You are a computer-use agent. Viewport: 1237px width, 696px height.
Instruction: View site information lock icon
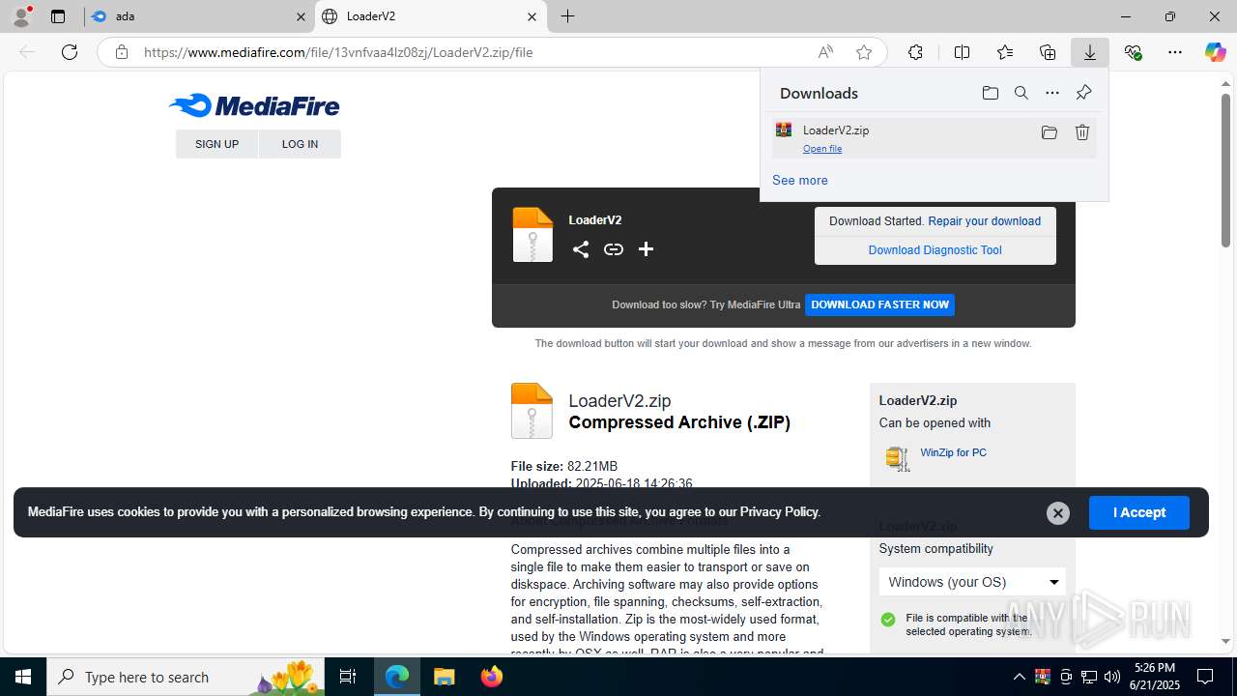pyautogui.click(x=122, y=52)
